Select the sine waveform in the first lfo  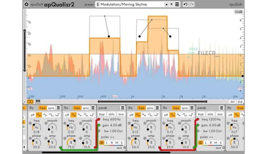[x=38, y=115]
